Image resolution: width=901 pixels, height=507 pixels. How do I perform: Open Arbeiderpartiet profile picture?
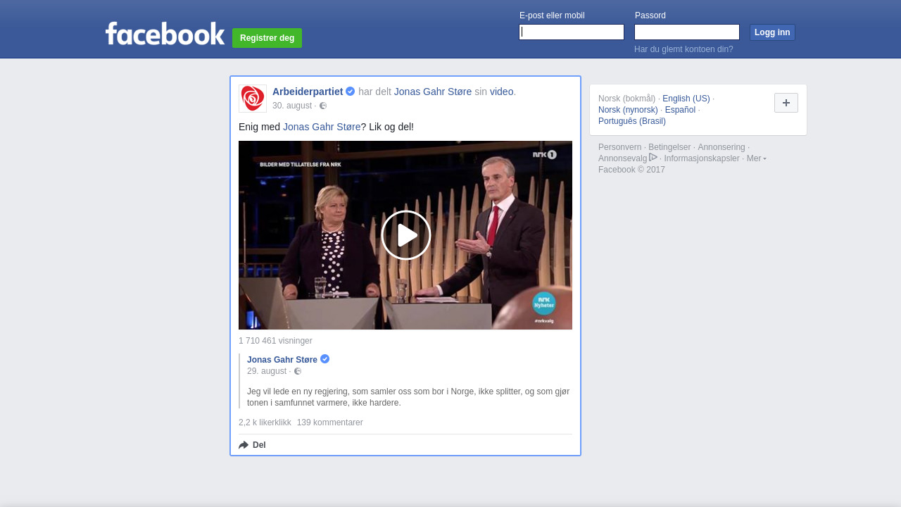(253, 99)
